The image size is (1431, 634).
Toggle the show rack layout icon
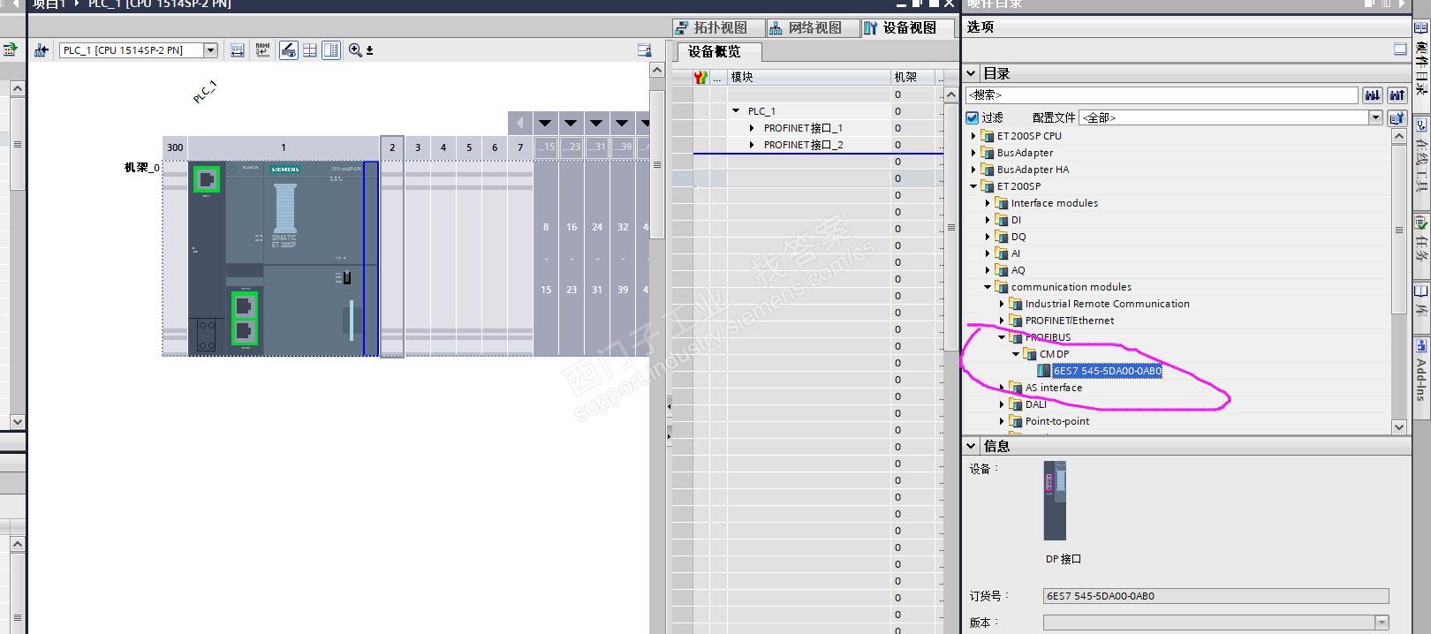(x=331, y=50)
